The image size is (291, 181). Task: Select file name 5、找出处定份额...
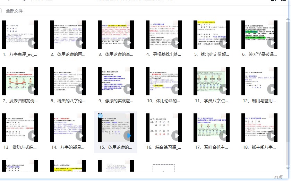coord(212,54)
